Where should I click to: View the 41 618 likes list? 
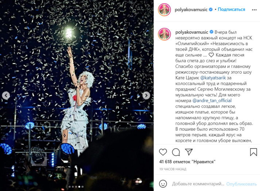tap(187, 162)
